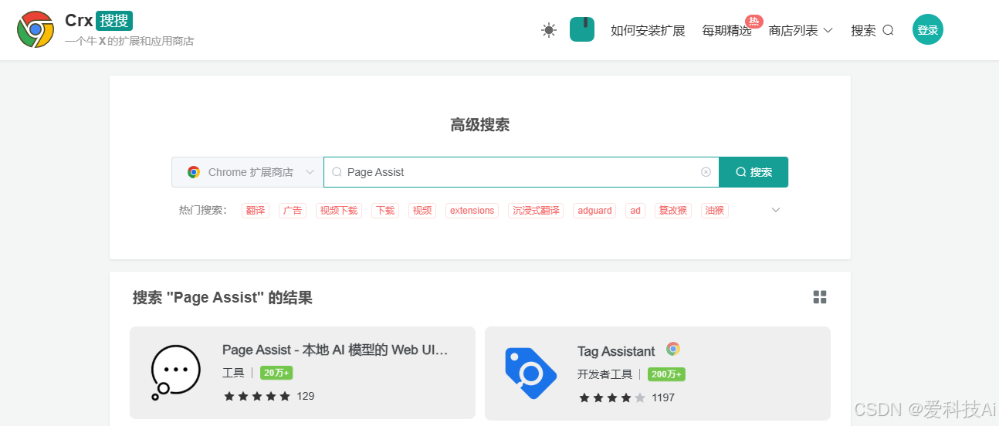Screen dimensions: 999x426
Task: Click the Crx 搜搜 site title
Action: (99, 21)
